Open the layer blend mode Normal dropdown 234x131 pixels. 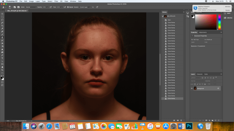pyautogui.click(x=198, y=81)
